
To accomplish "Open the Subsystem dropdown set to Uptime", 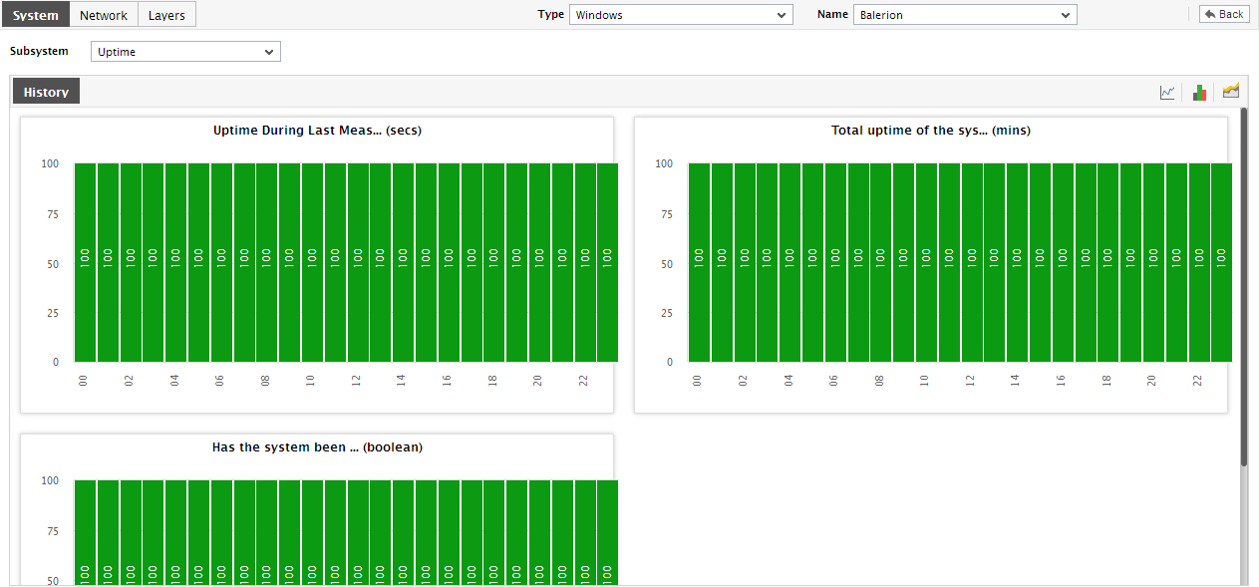I will (x=185, y=51).
